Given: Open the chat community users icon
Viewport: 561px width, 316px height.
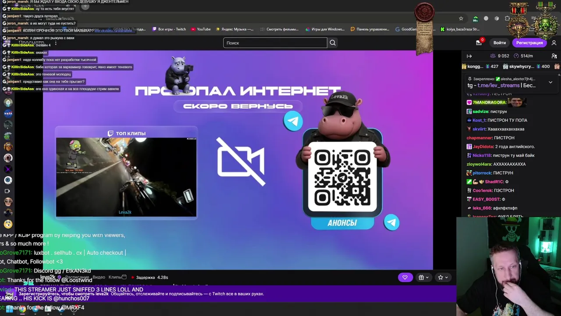Looking at the screenshot, I should tap(554, 56).
